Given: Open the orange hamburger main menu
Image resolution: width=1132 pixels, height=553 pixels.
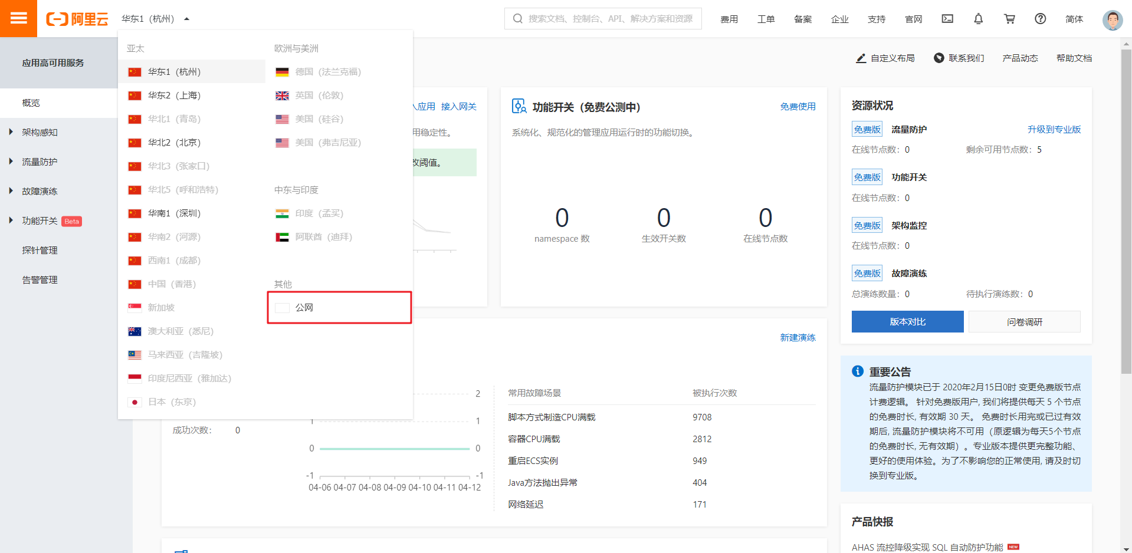Looking at the screenshot, I should point(18,18).
